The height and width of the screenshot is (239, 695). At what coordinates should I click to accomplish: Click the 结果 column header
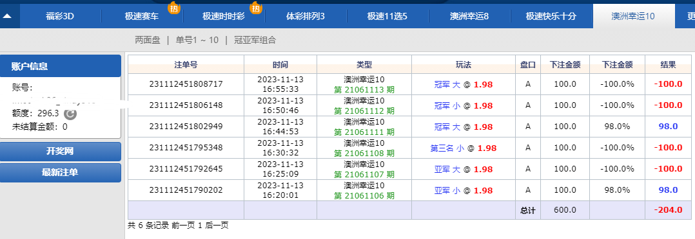tap(668, 64)
